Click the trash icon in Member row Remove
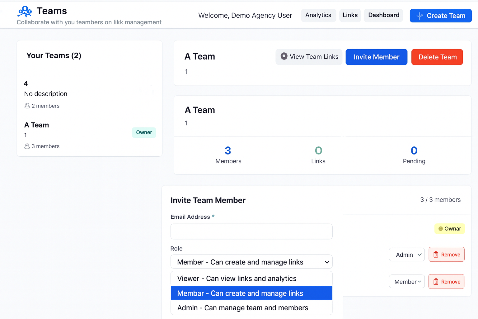The image size is (478, 319). (x=436, y=282)
